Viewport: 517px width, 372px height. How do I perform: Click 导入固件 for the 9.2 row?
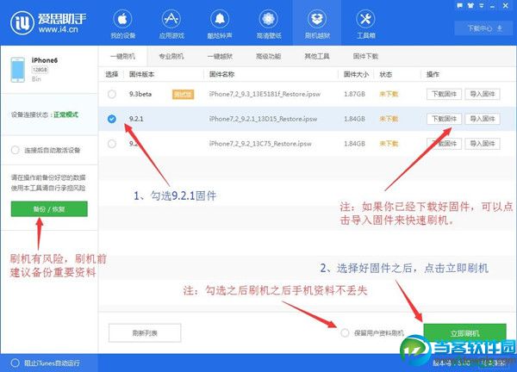(x=483, y=144)
